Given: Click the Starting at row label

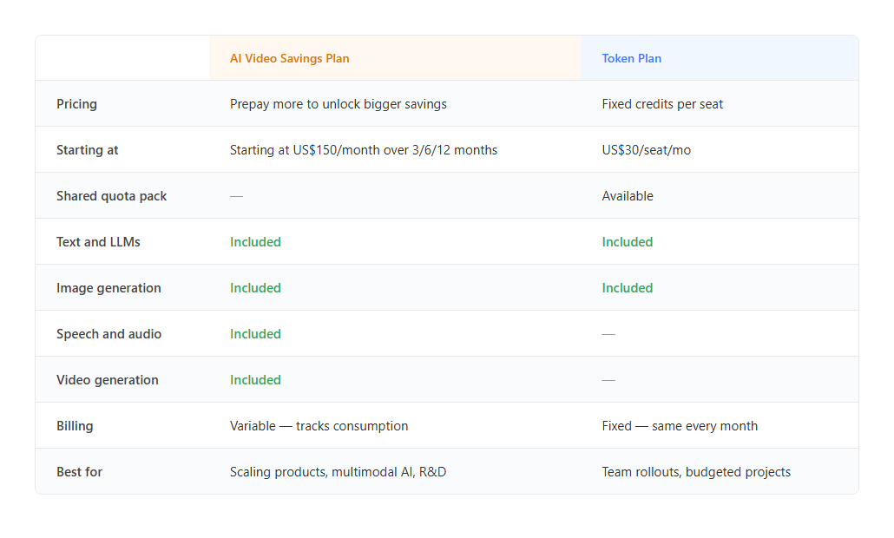Looking at the screenshot, I should pyautogui.click(x=88, y=150).
